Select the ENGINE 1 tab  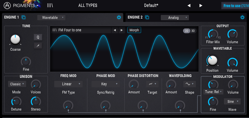coord(11,17)
